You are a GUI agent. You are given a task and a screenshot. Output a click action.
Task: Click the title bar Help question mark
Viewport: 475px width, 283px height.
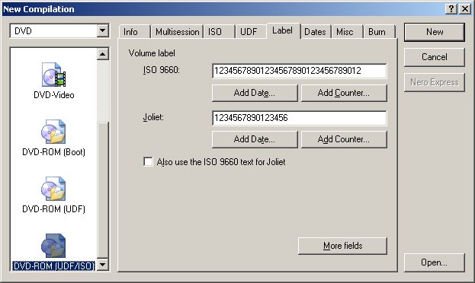point(451,9)
